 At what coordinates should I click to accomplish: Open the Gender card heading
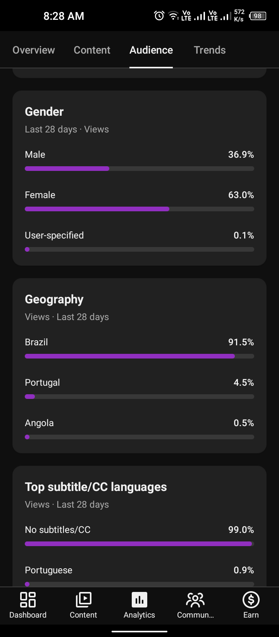coord(44,112)
